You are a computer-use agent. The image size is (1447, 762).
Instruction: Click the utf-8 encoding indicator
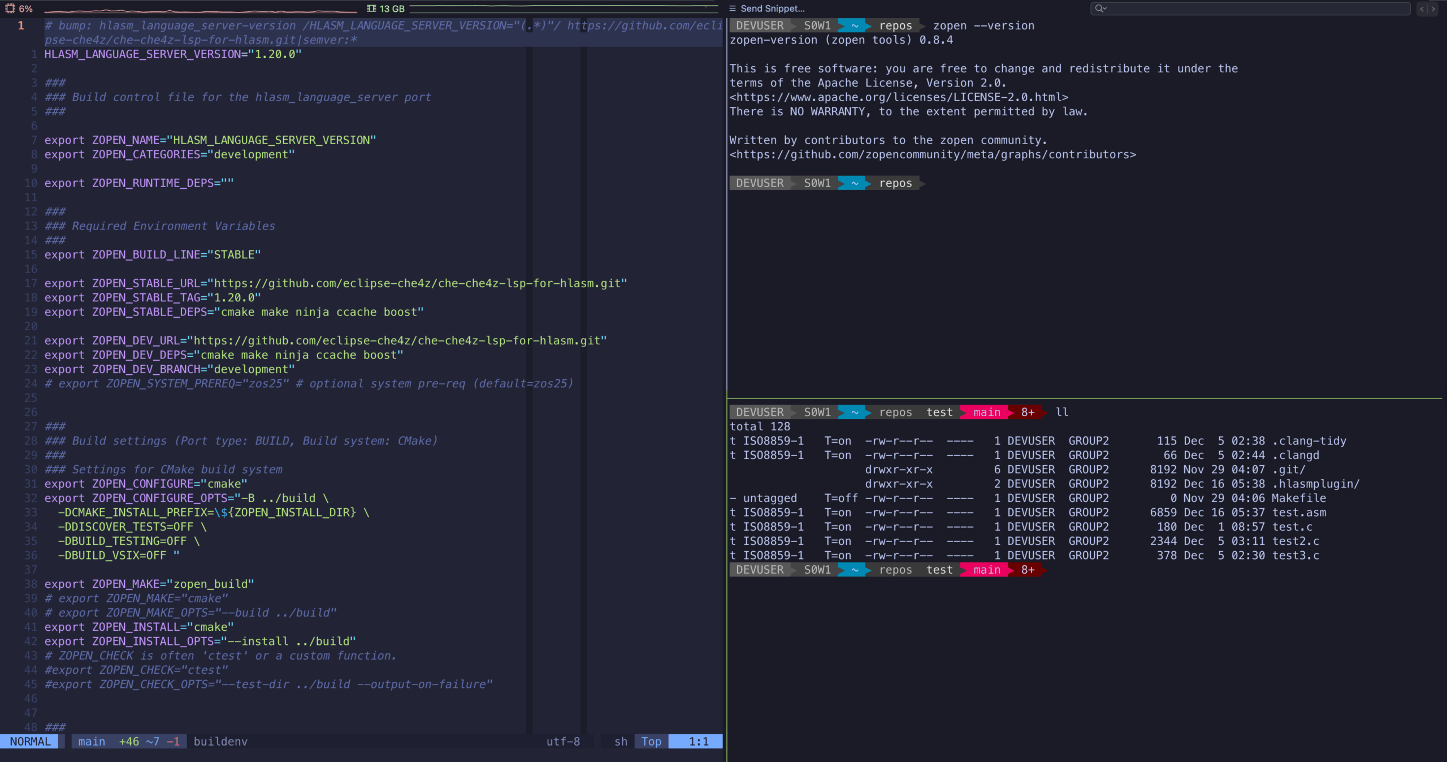[563, 741]
